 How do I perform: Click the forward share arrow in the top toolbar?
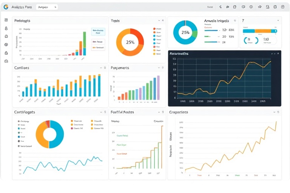pos(260,7)
